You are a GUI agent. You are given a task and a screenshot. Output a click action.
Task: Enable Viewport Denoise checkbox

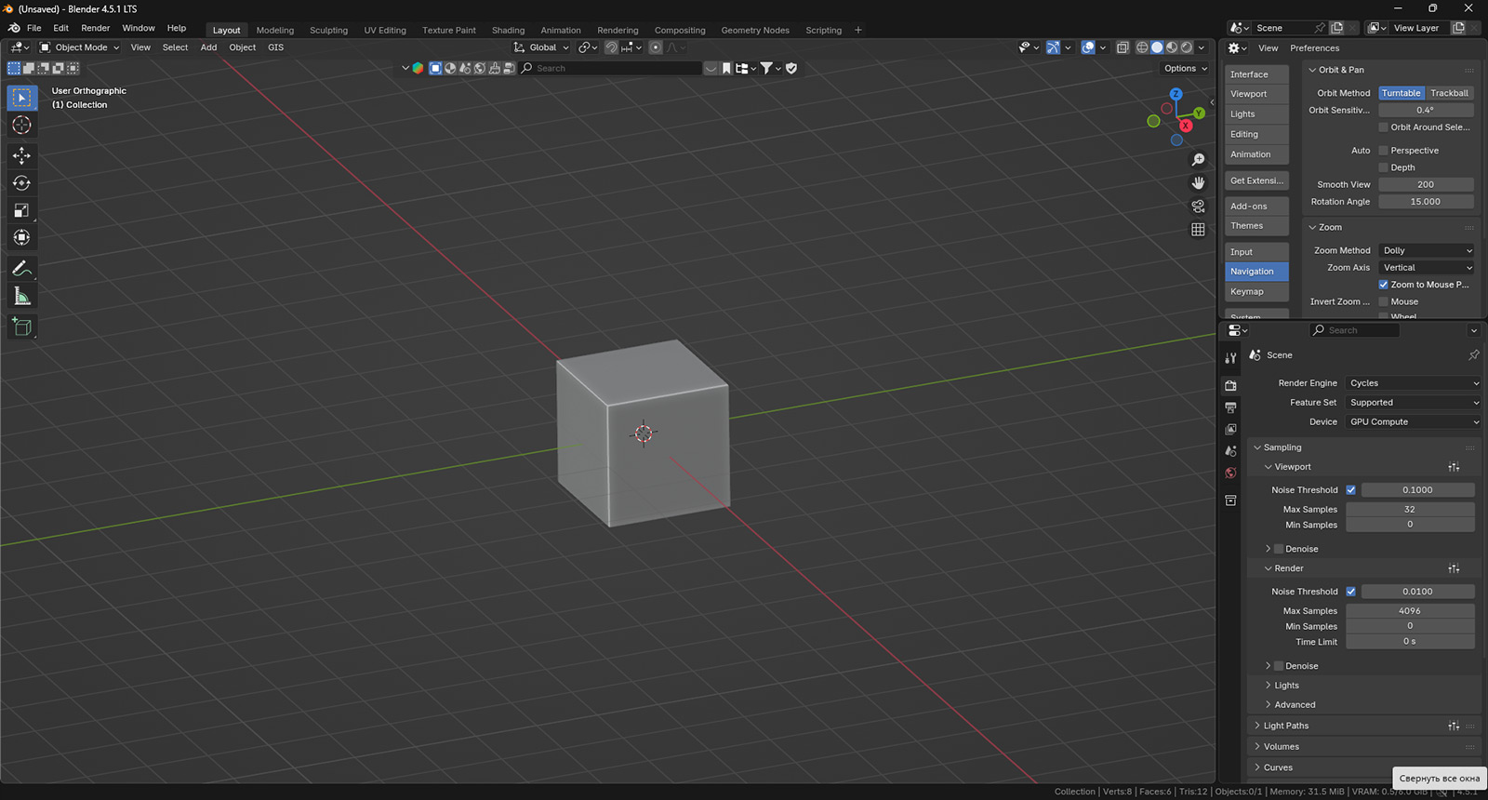tap(1279, 549)
